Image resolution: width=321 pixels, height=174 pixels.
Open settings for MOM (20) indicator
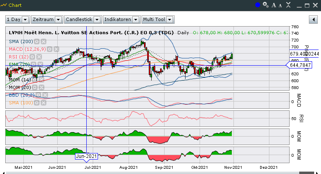[x=35, y=87]
